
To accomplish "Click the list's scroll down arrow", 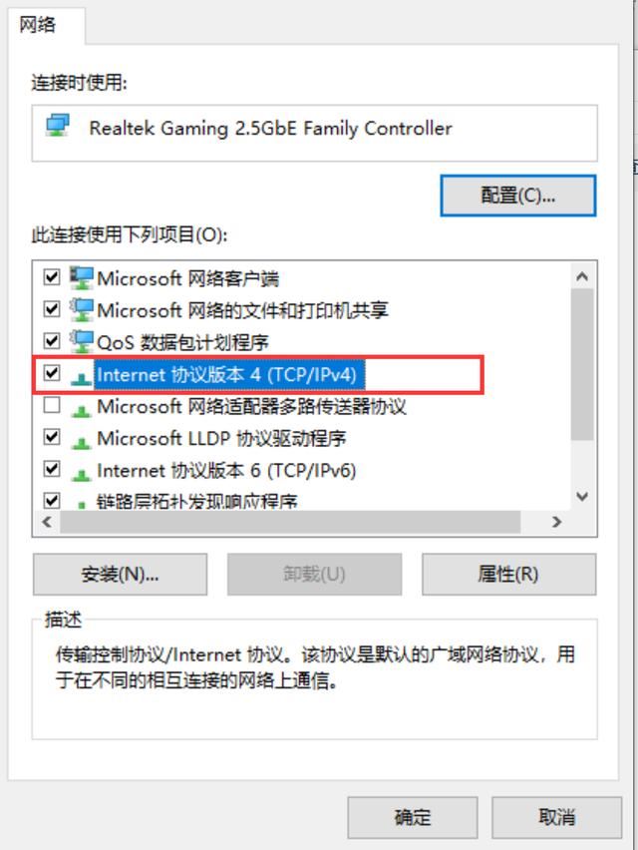I will point(582,496).
